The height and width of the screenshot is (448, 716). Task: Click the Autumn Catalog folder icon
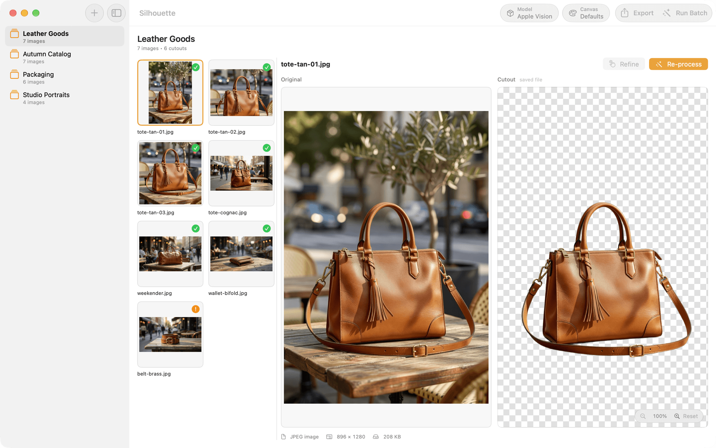14,54
